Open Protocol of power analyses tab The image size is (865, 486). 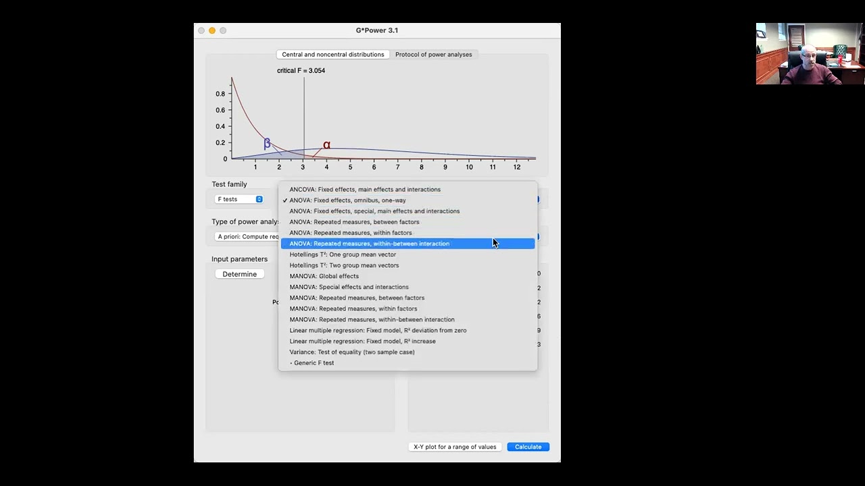[434, 55]
